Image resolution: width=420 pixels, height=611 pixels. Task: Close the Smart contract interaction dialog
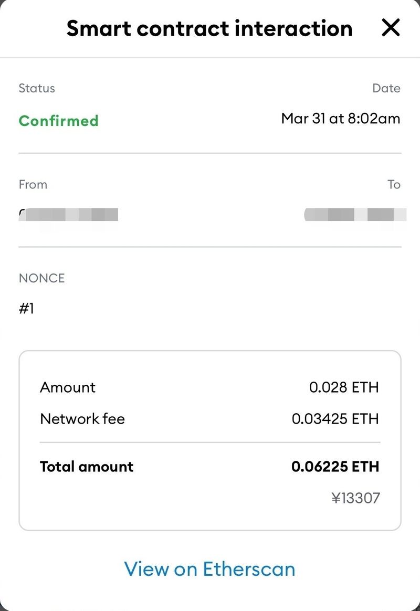(x=391, y=28)
